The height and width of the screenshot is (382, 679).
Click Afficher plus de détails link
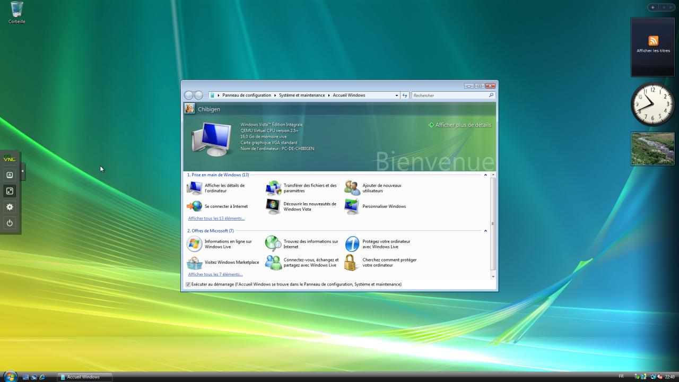[x=463, y=125]
